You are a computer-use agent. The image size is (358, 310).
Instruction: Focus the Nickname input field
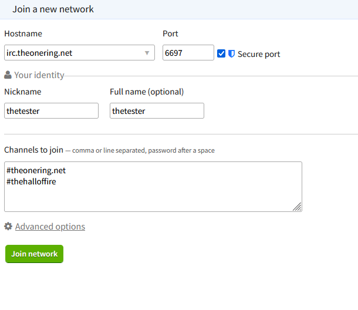pos(52,110)
